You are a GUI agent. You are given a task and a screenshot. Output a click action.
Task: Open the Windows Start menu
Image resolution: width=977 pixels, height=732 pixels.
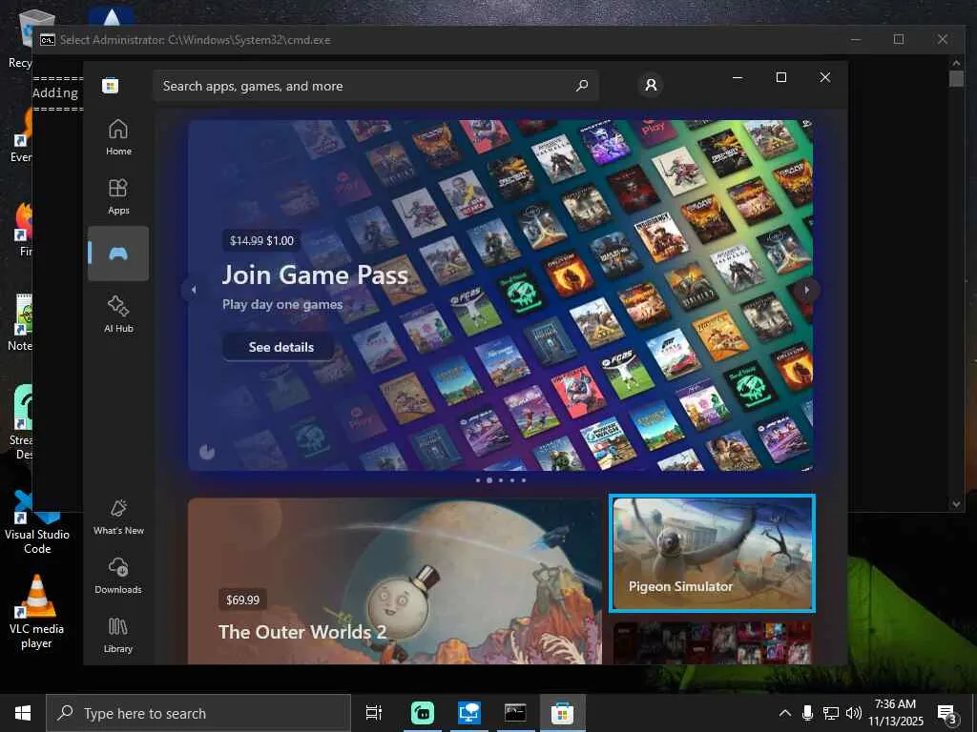(23, 713)
